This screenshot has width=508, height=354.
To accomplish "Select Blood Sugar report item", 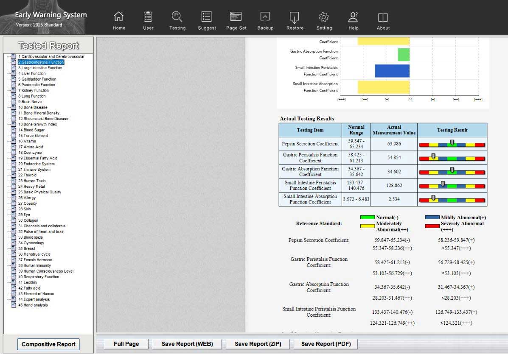I will [x=34, y=130].
